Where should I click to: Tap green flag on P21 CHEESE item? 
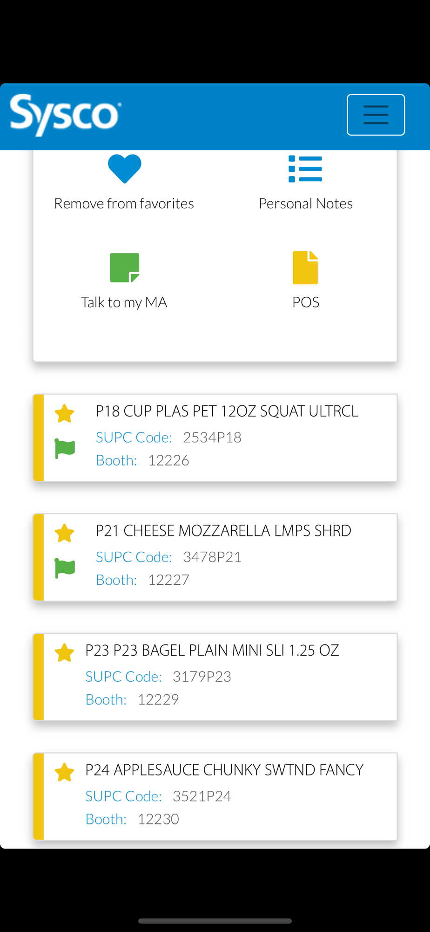[x=65, y=568]
